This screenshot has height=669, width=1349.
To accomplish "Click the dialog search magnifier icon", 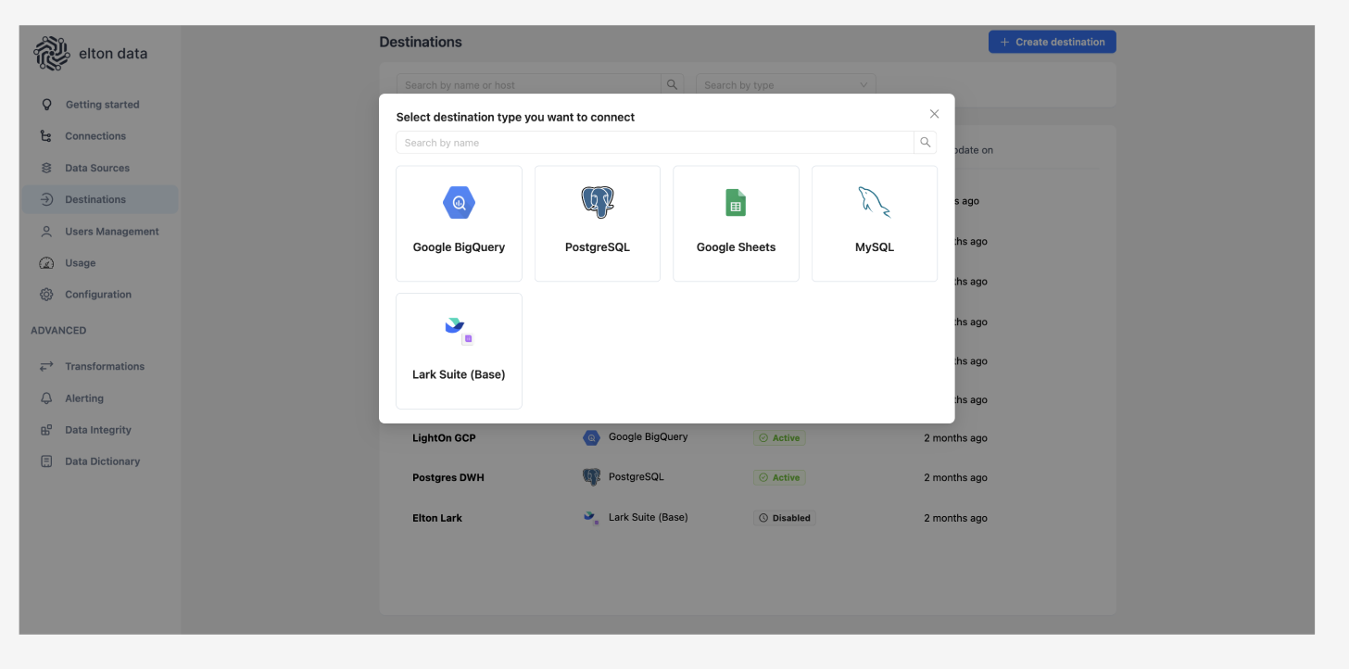I will point(925,143).
